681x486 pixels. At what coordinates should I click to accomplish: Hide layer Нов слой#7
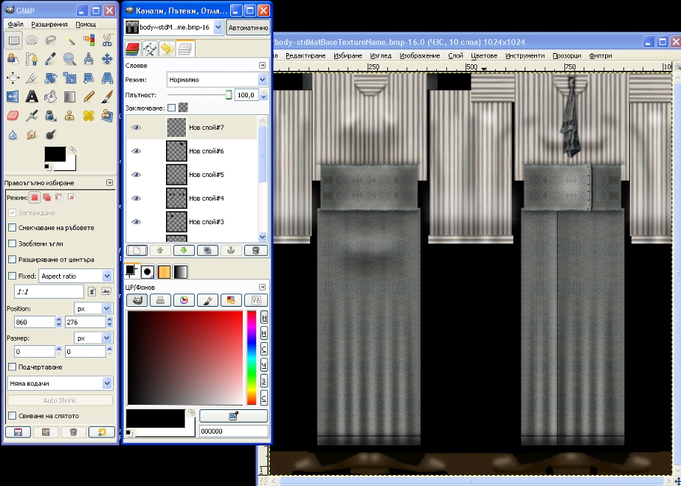136,128
